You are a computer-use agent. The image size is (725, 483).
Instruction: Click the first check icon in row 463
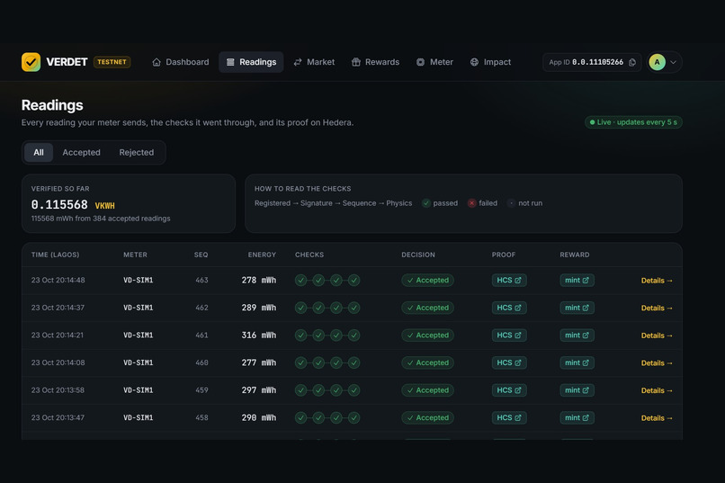pyautogui.click(x=301, y=280)
